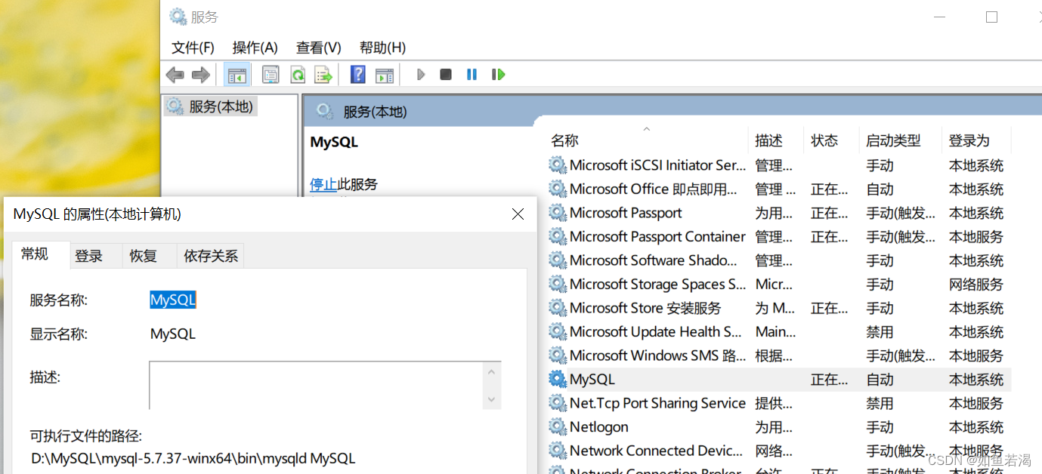The height and width of the screenshot is (474, 1042).
Task: Select Microsoft Store 安装服务 row
Action: [778, 308]
